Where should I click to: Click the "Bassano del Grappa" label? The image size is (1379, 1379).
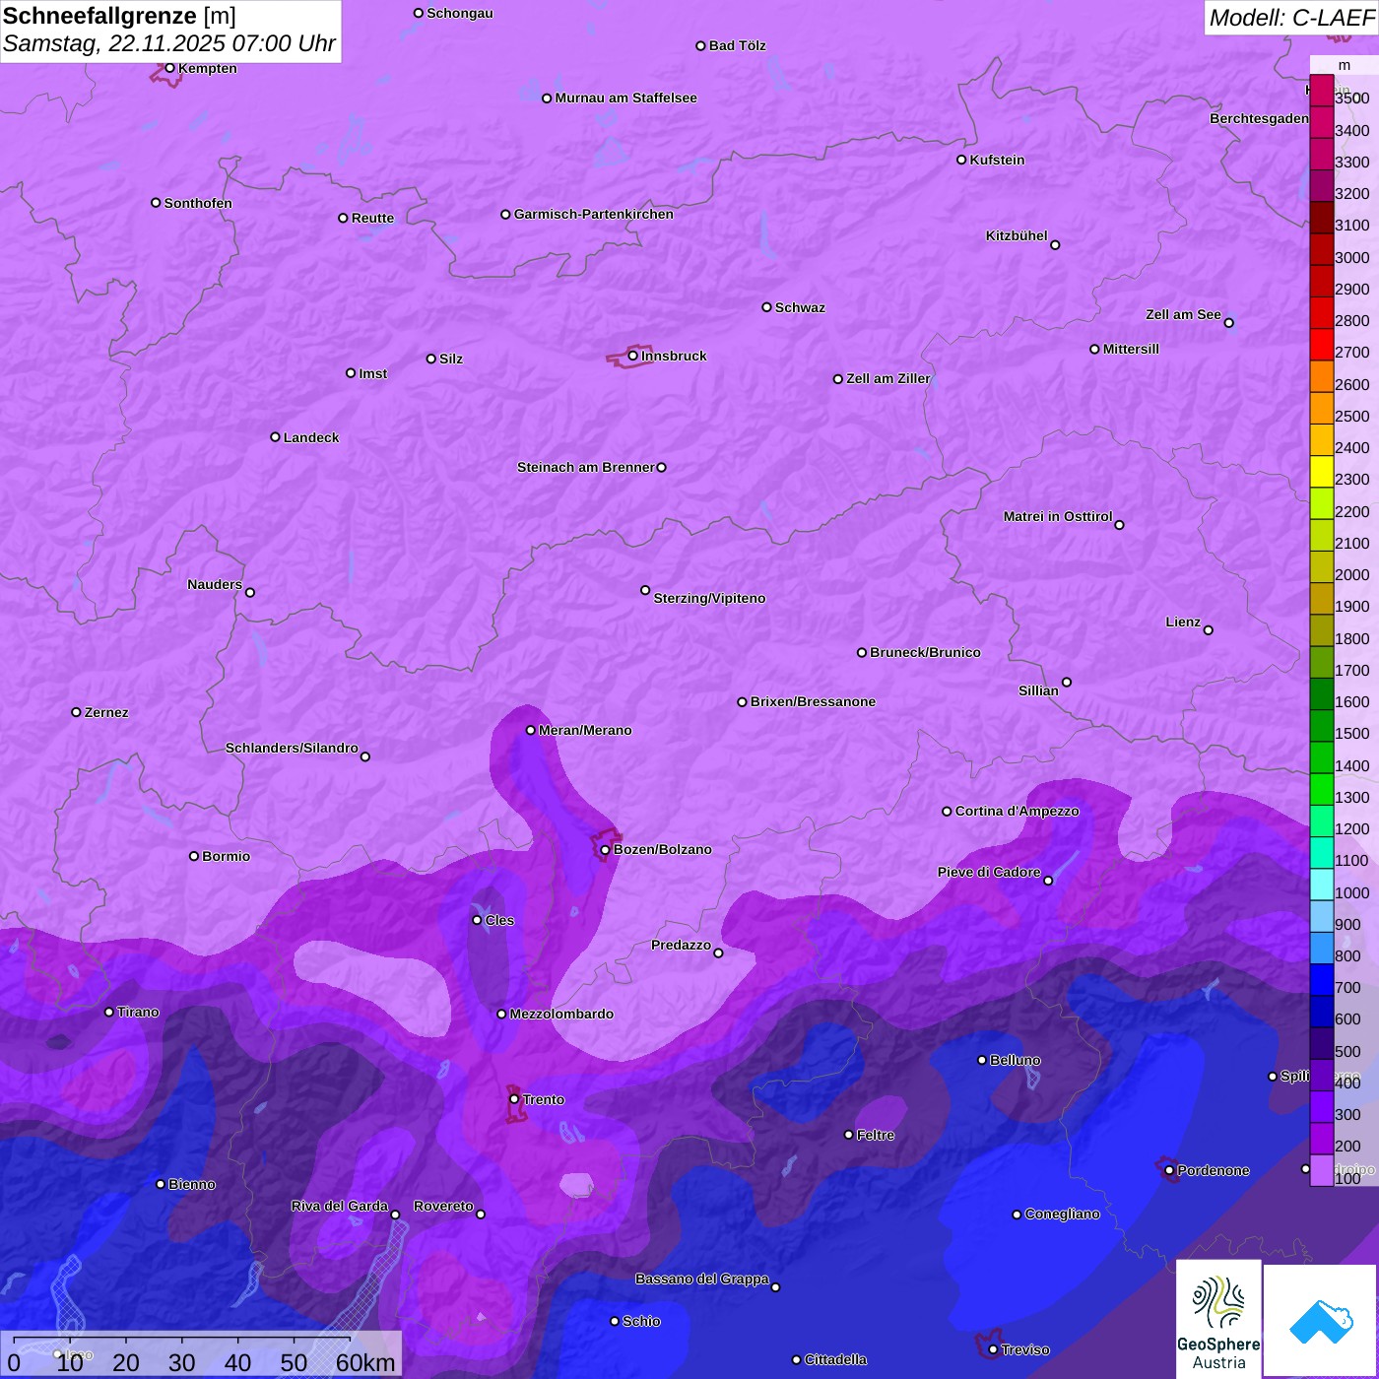click(701, 1279)
